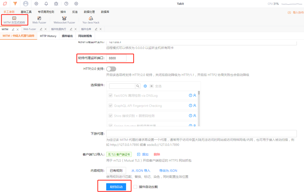Focus the plugin search input box
The image size is (304, 192).
[x=122, y=86]
